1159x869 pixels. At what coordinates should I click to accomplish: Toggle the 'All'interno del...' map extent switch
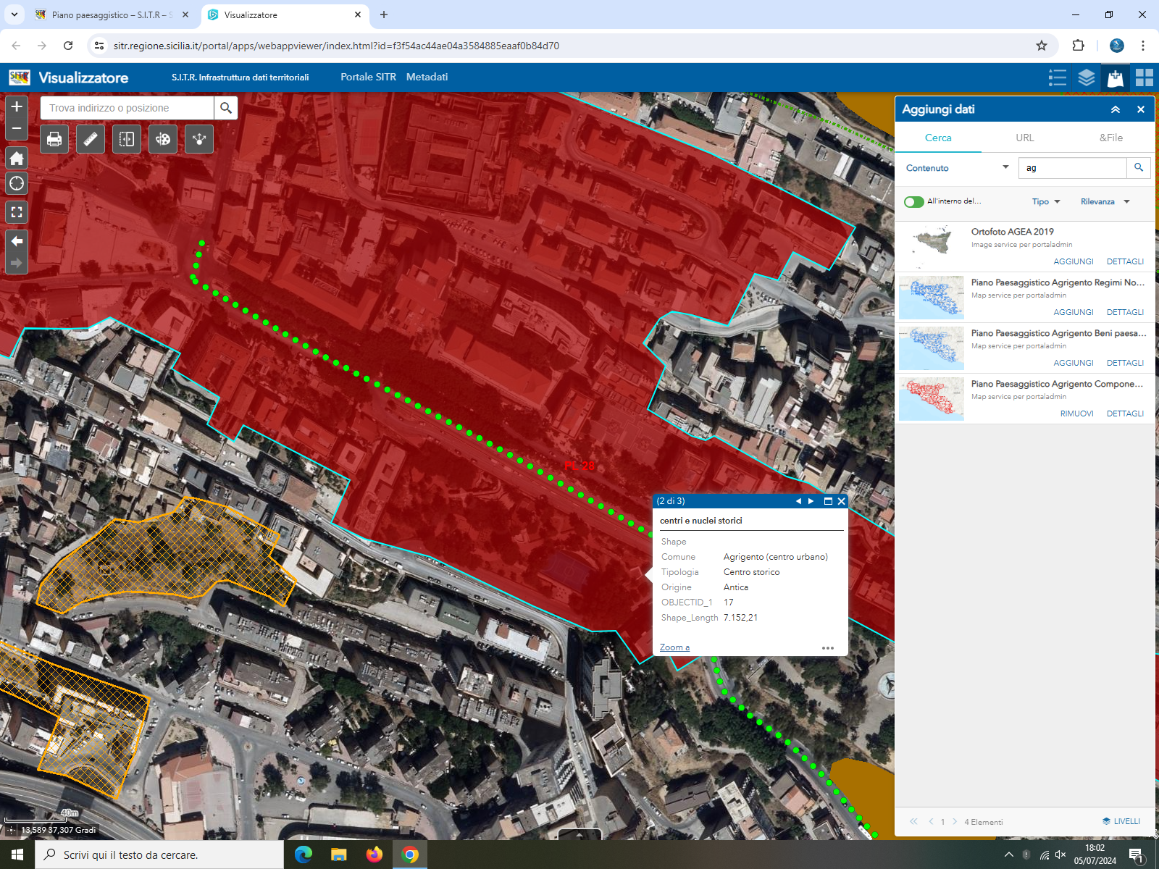point(913,202)
